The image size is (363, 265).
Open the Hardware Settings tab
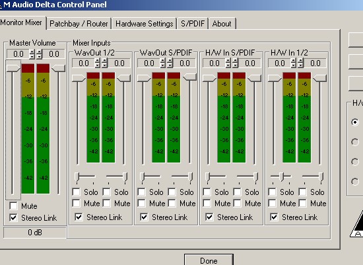[x=144, y=24]
